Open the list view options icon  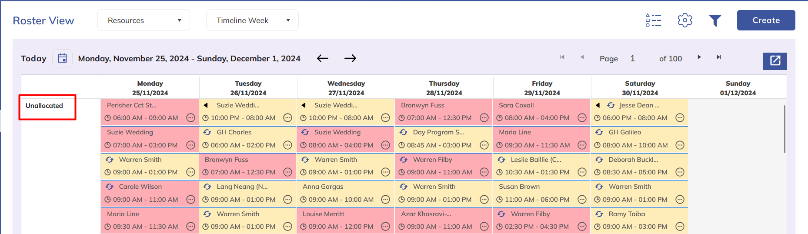coord(653,20)
